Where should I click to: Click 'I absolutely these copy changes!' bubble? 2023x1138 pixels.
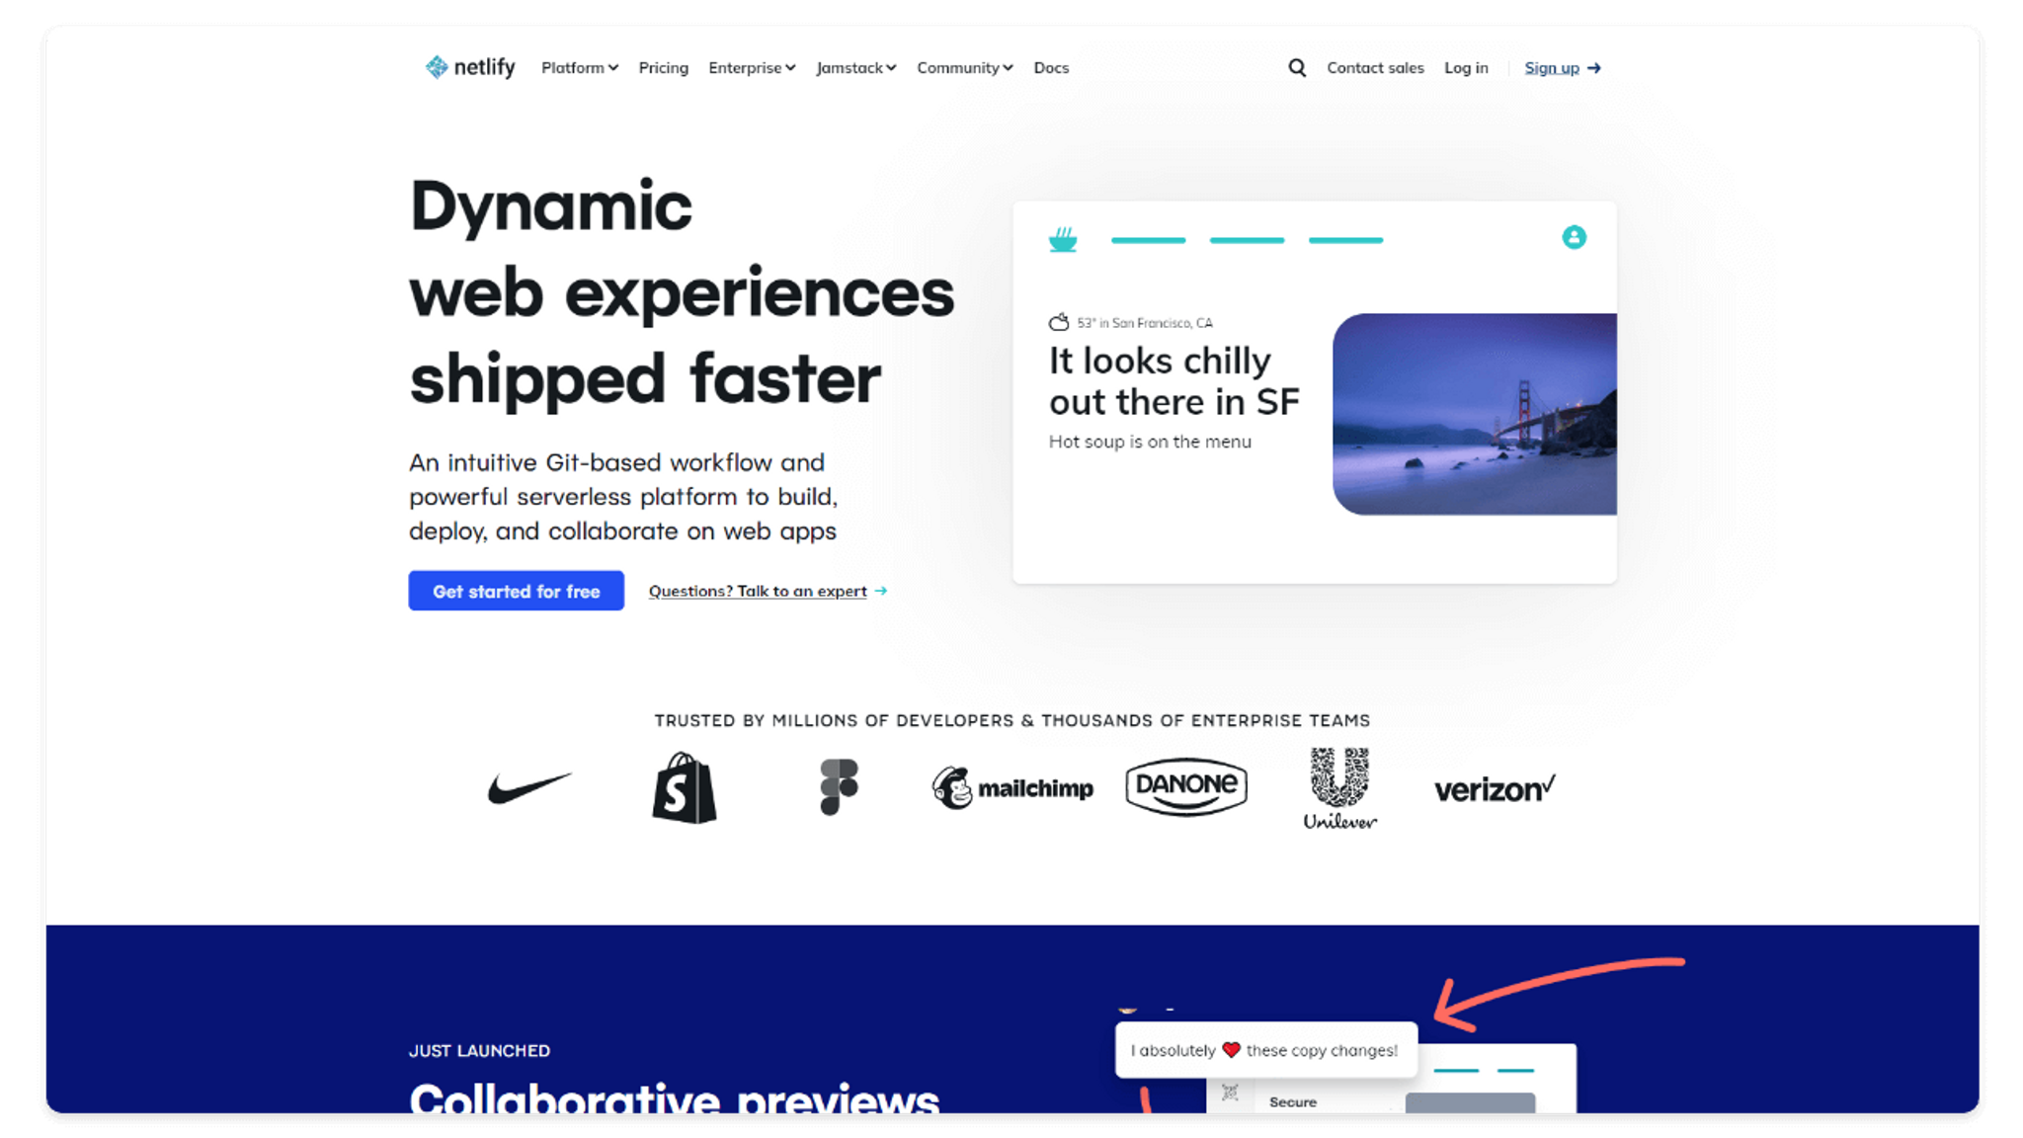1266,1049
